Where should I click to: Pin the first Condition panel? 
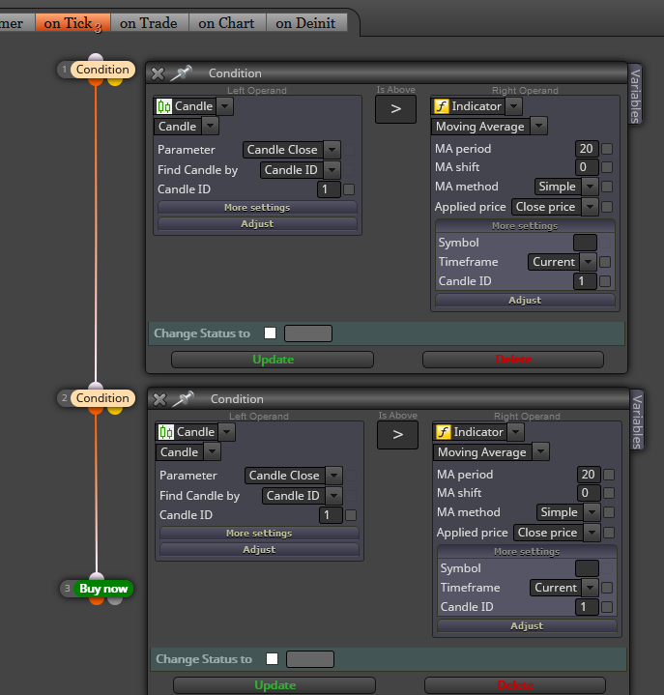[182, 72]
